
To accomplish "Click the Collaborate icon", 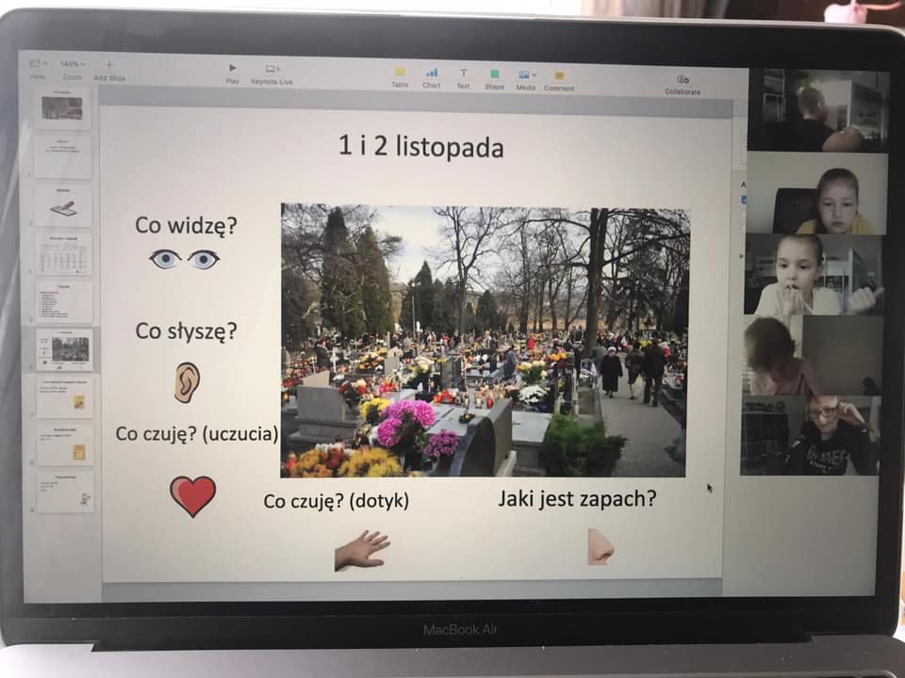I will [683, 81].
